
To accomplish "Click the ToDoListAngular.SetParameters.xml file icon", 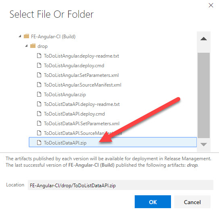I will pos(39,75).
